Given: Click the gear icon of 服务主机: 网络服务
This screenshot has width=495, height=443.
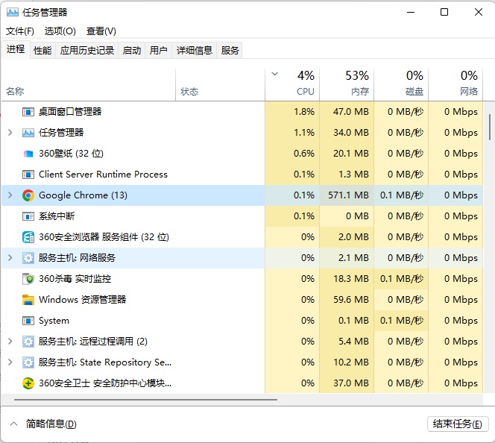Looking at the screenshot, I should click(x=28, y=258).
